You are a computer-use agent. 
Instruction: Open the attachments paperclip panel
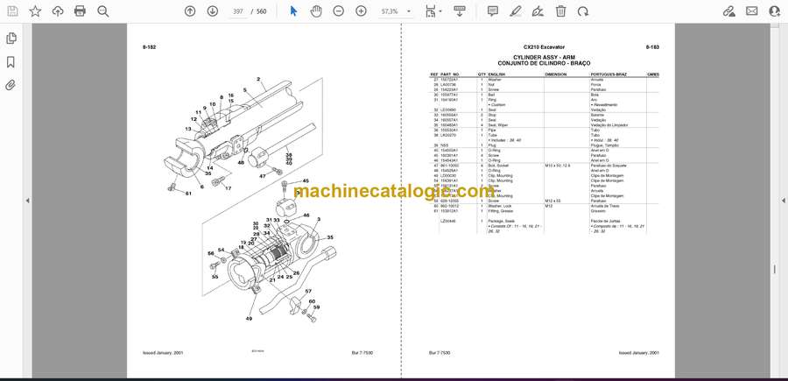tap(11, 85)
